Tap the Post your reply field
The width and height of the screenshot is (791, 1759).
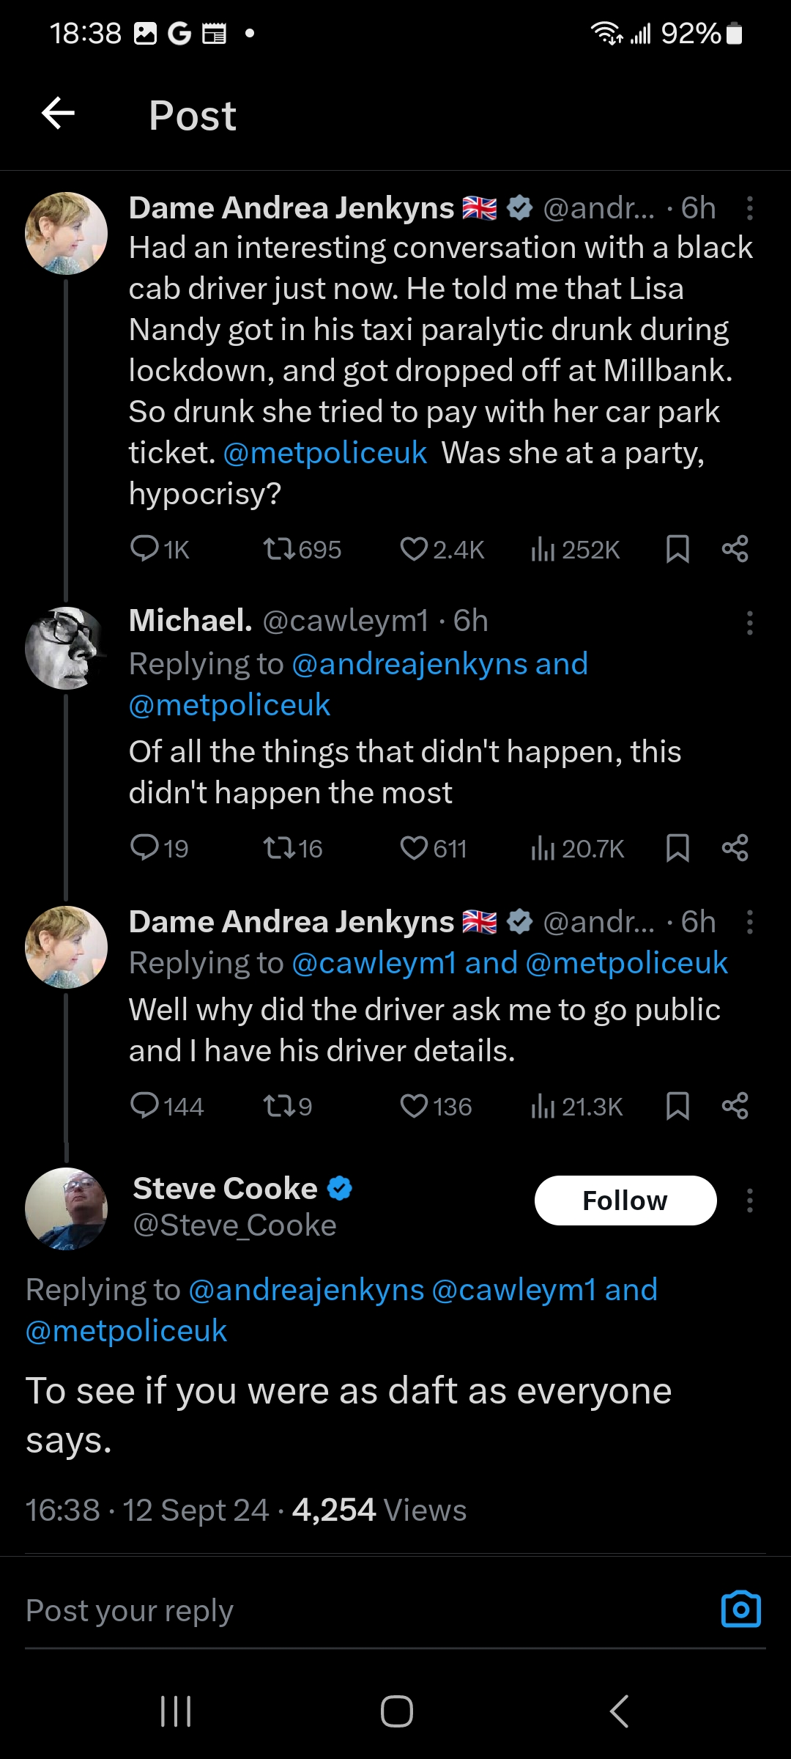pos(293,1610)
